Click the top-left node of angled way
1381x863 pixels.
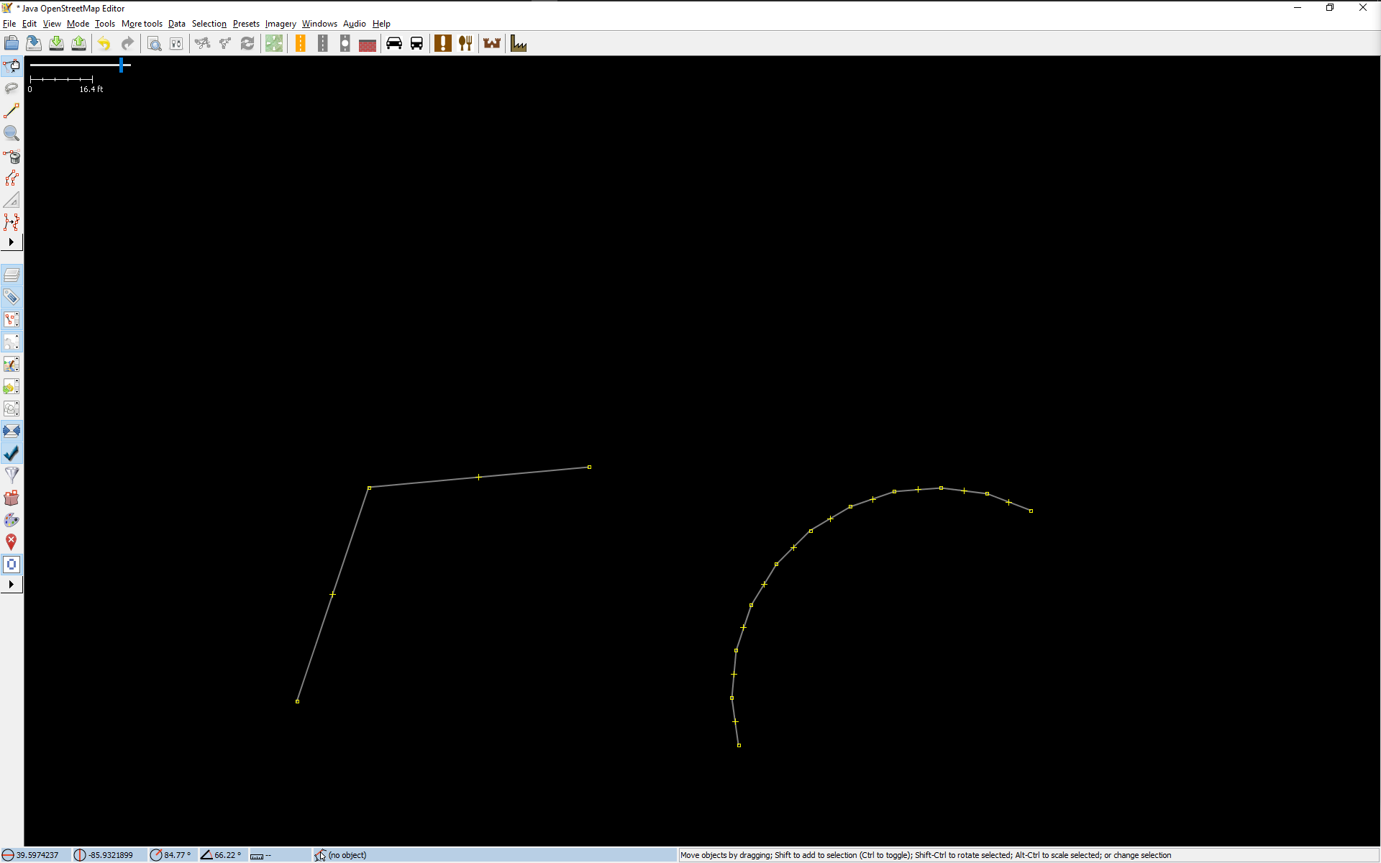point(369,488)
